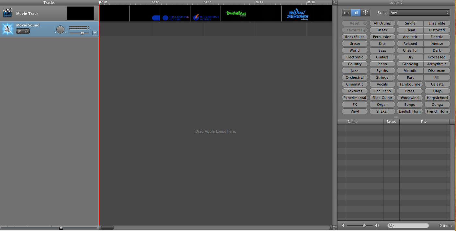Select the Cheerful mood button
The height and width of the screenshot is (231, 456).
410,50
